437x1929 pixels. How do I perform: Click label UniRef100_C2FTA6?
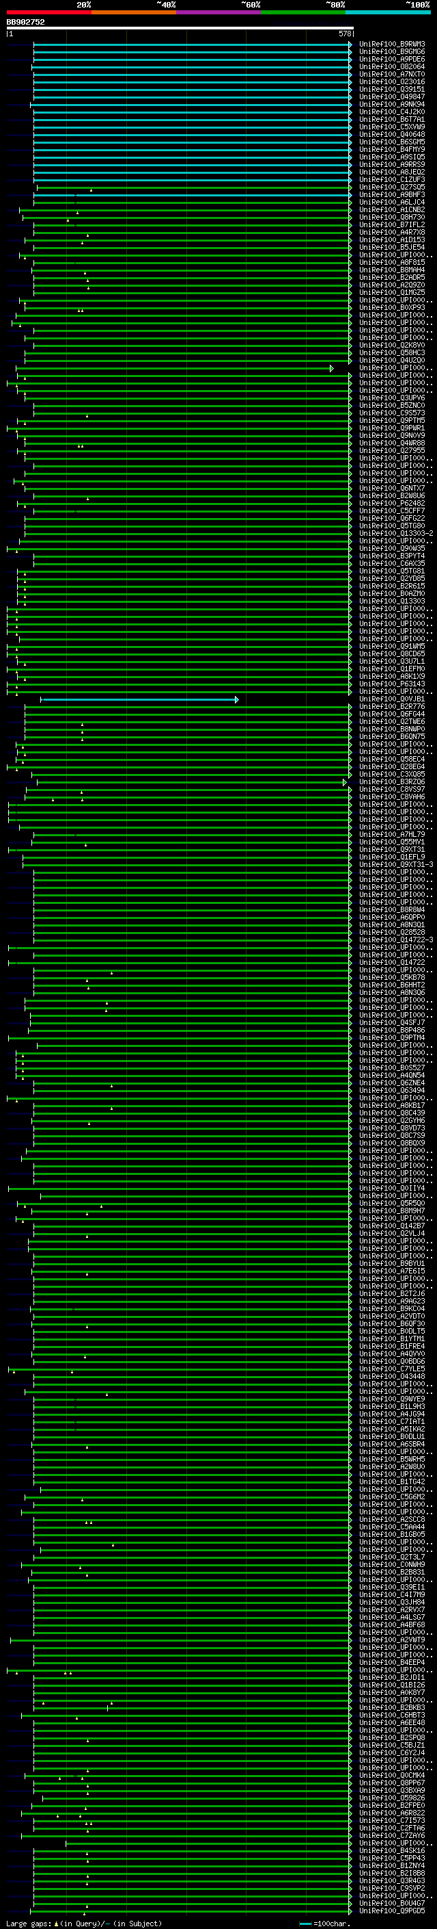point(392,1828)
